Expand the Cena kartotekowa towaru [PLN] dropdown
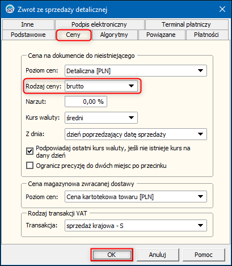 coord(136,197)
